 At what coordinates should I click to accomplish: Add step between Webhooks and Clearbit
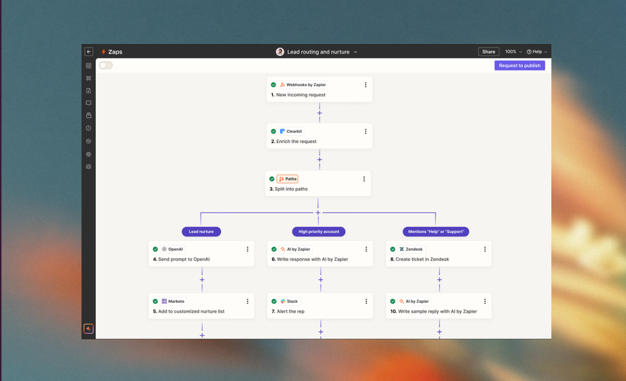320,113
